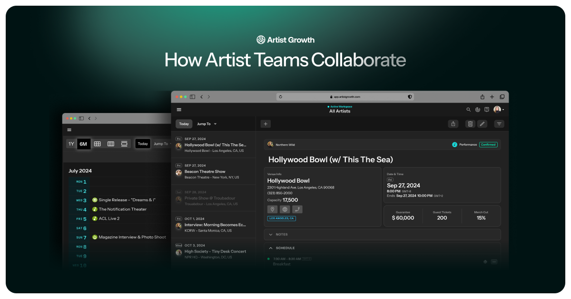The image size is (571, 299).
Task: Open the help question-mark icon
Action: 487,110
